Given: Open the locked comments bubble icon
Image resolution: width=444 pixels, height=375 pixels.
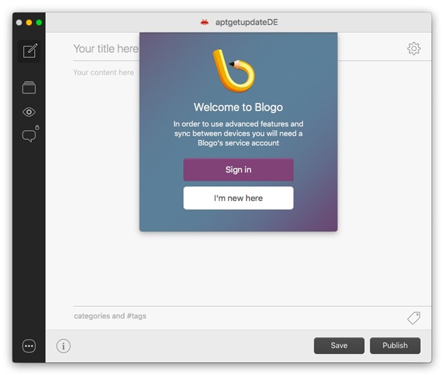Looking at the screenshot, I should (29, 136).
